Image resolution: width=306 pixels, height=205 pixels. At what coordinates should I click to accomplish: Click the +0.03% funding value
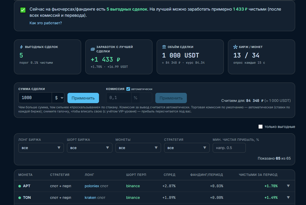pos(217,186)
